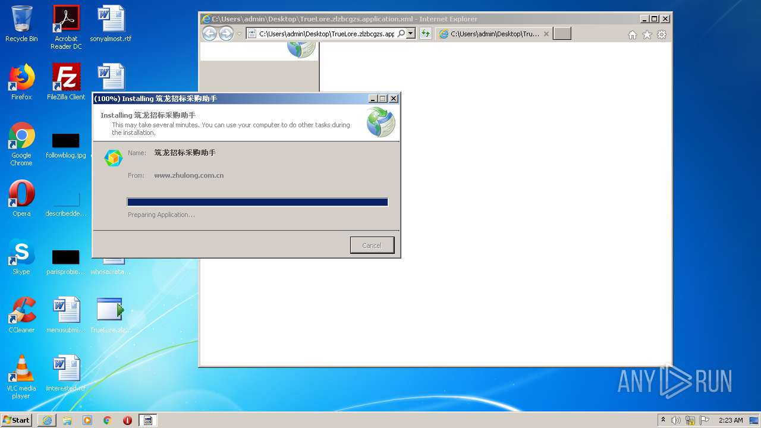Open Internet Explorer in taskbar
This screenshot has height=428, width=761.
click(x=47, y=420)
